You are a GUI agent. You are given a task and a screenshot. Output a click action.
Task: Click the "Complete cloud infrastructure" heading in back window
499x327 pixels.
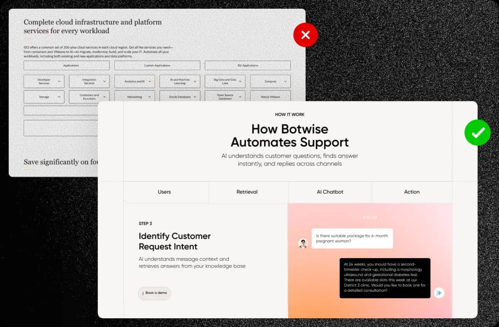pos(93,27)
